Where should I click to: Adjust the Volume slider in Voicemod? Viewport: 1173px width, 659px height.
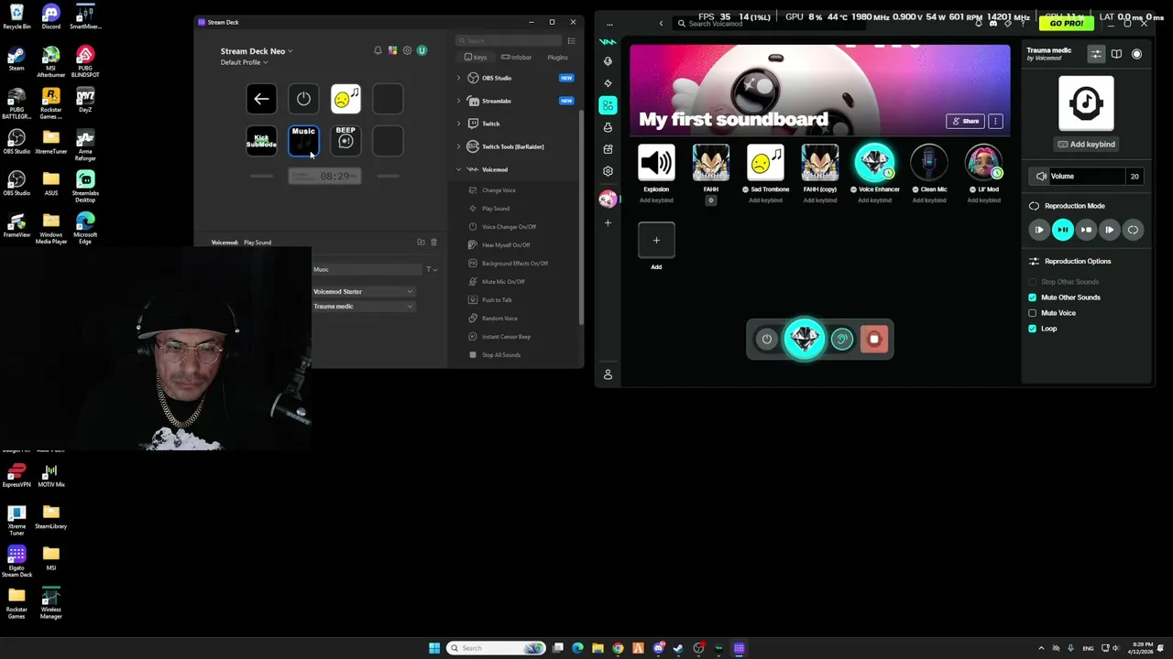1087,177
